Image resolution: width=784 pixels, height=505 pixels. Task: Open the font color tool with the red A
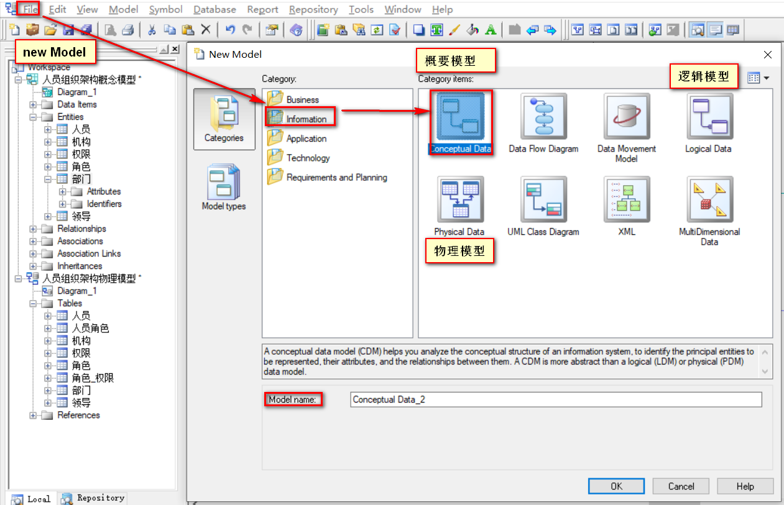(x=491, y=29)
